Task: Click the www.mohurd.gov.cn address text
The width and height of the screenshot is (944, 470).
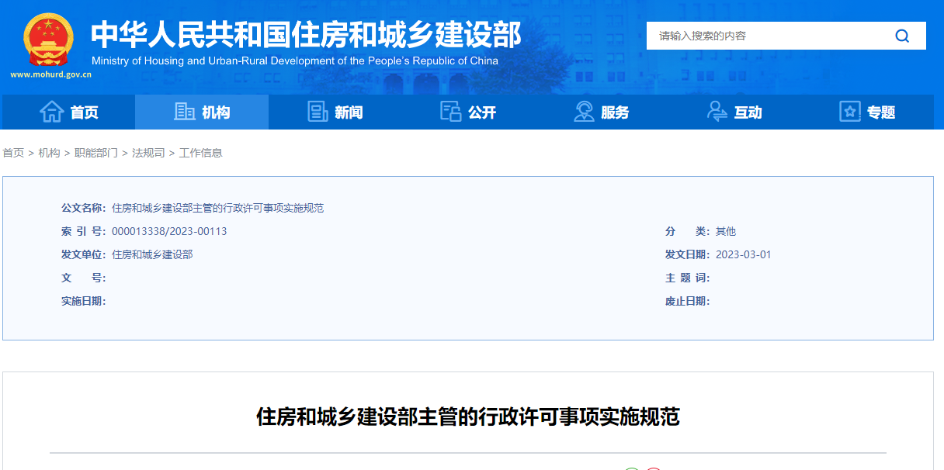Action: click(x=50, y=75)
